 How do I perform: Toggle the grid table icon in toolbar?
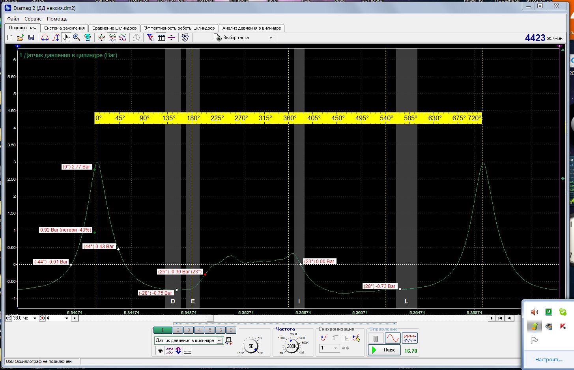coord(161,37)
